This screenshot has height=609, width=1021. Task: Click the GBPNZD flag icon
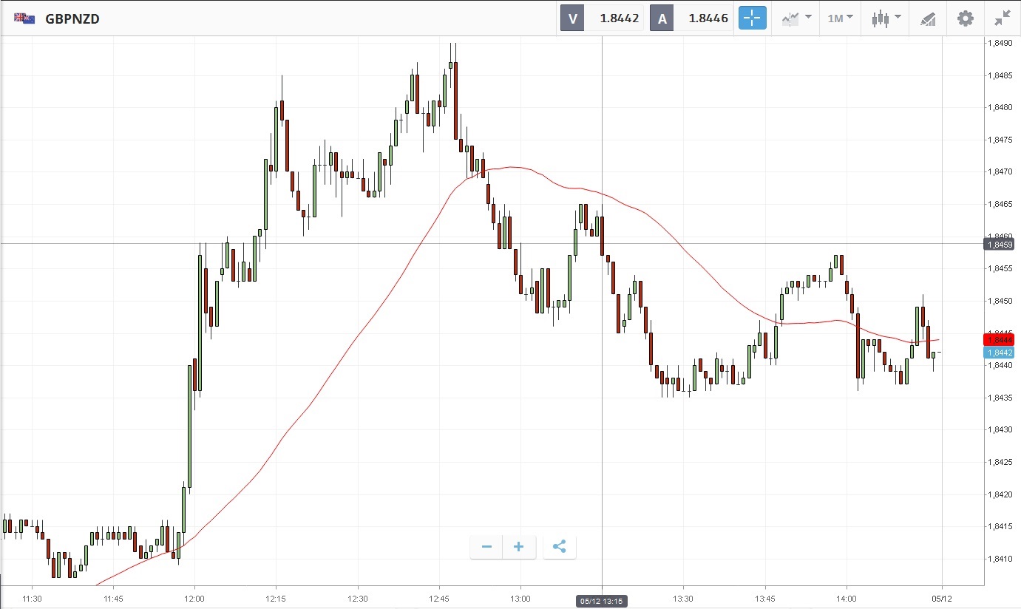(x=24, y=18)
